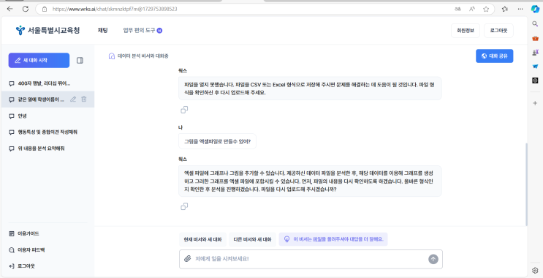Delete the selected chat with the trash icon
This screenshot has width=543, height=278.
coord(84,99)
